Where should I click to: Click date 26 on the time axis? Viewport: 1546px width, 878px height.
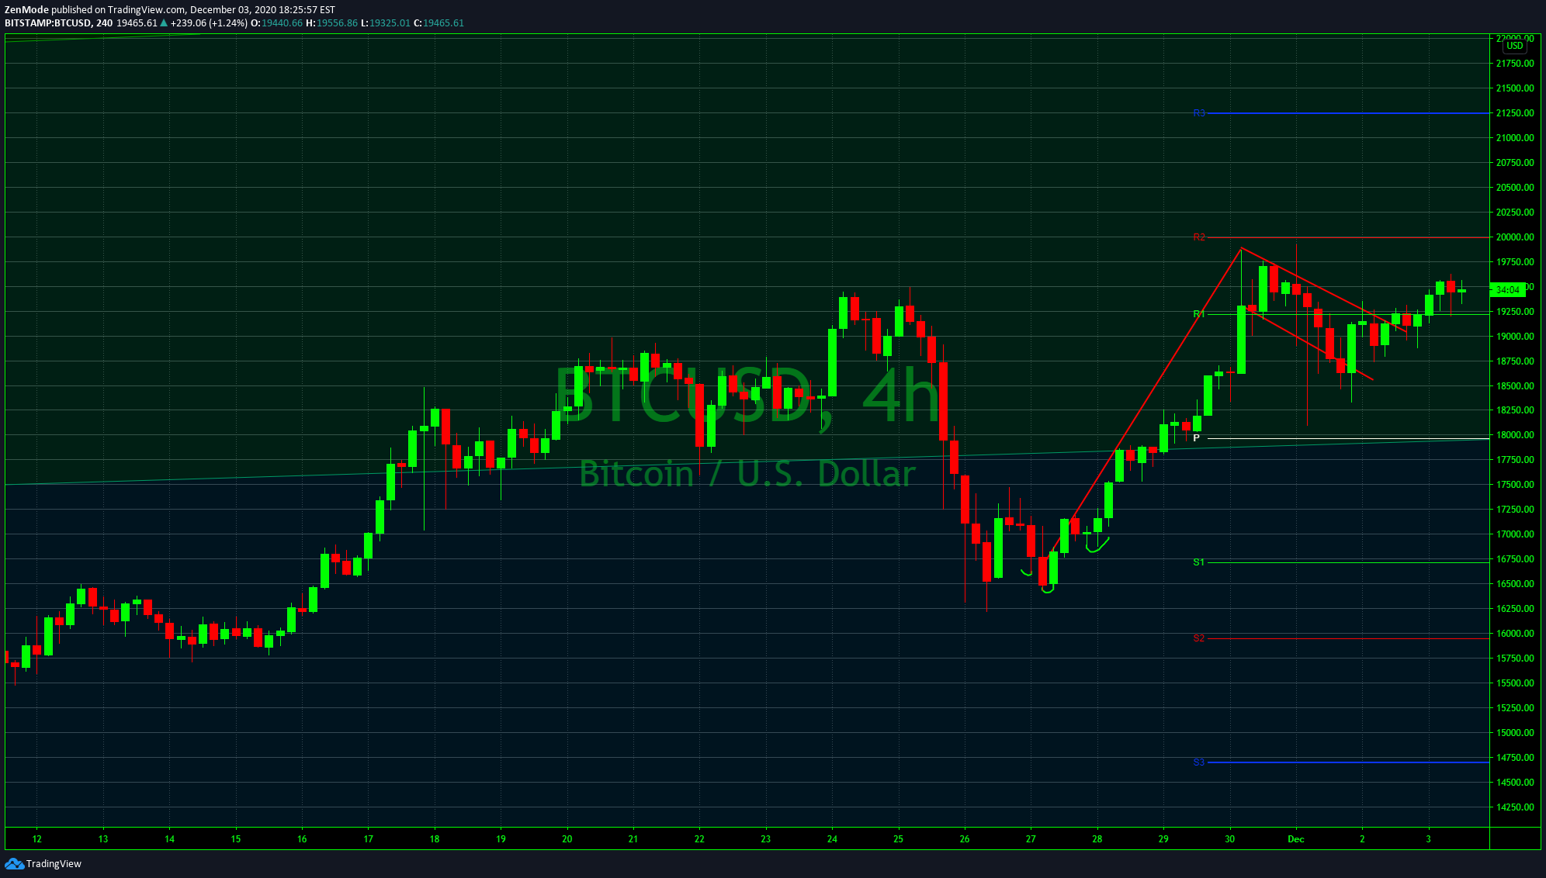click(965, 839)
